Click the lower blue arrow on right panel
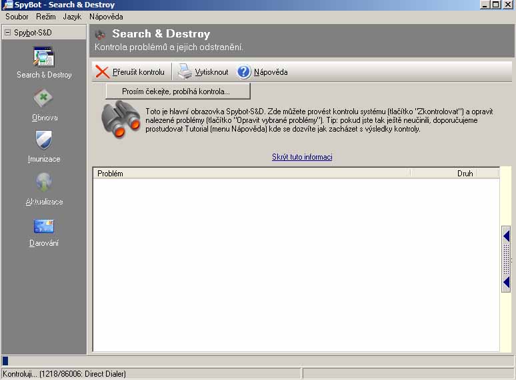 coord(506,282)
